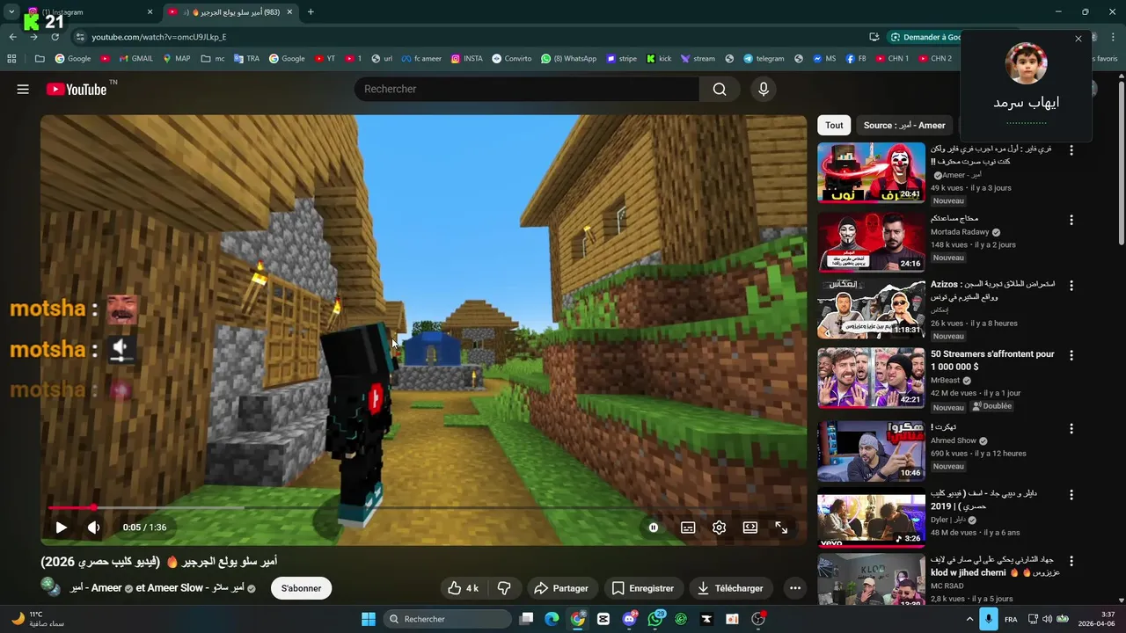Click the Télécharger download button
Screen dimensions: 1126x633
click(730, 588)
